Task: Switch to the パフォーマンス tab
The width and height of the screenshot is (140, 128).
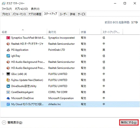Action: [x=19, y=14]
